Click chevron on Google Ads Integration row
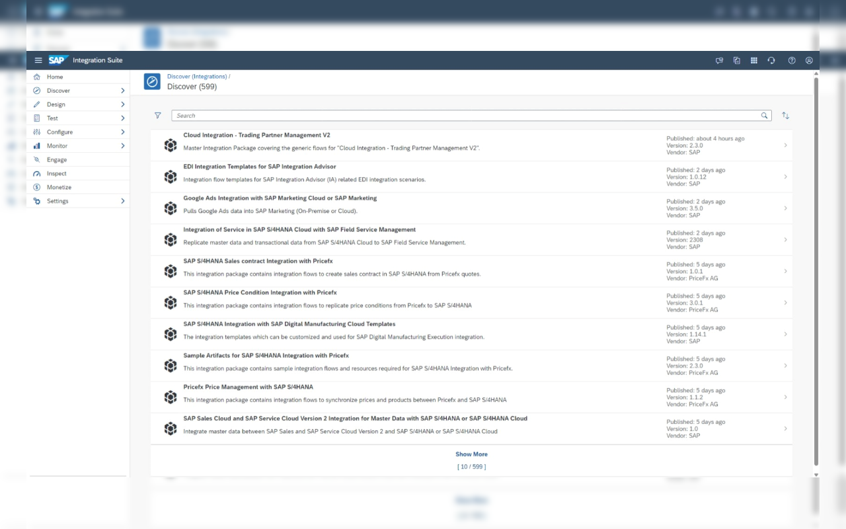This screenshot has width=846, height=529. (x=785, y=208)
